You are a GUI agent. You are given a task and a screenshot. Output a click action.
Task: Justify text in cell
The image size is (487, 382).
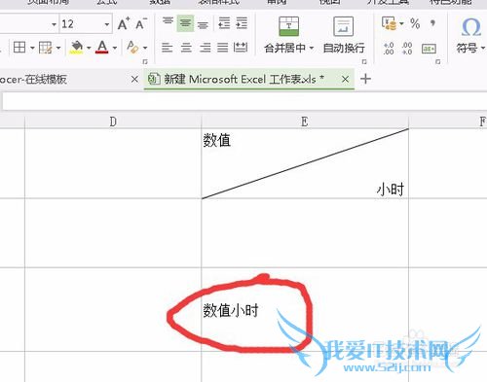coord(222,48)
